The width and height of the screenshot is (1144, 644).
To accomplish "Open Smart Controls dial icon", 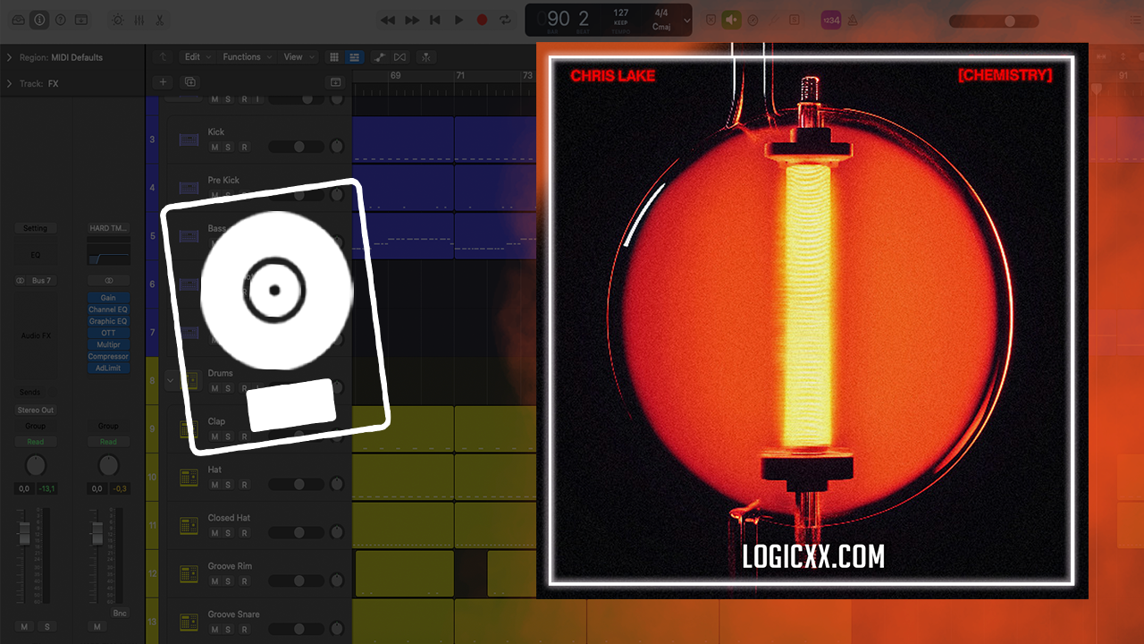I will pos(117,20).
